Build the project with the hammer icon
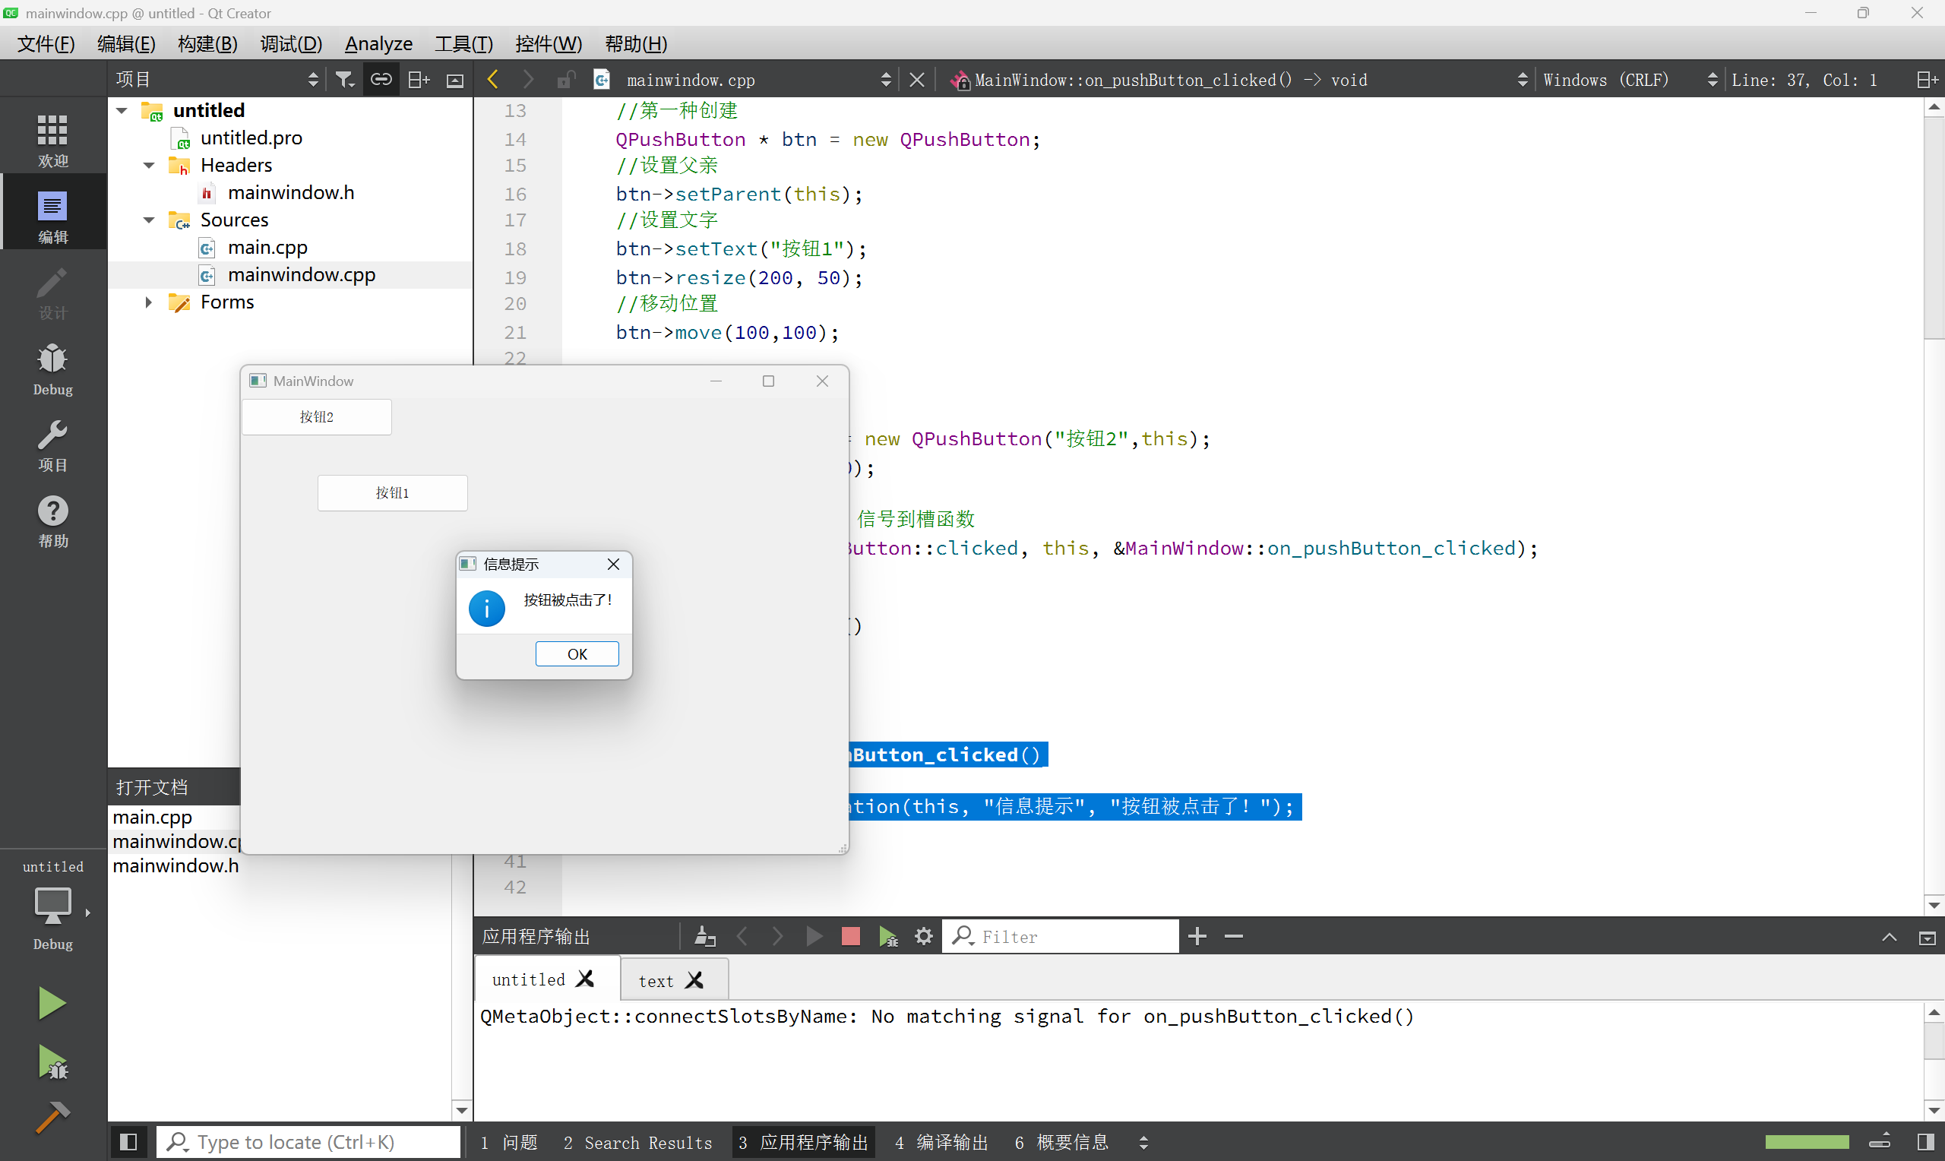Viewport: 1945px width, 1161px height. 52,1116
